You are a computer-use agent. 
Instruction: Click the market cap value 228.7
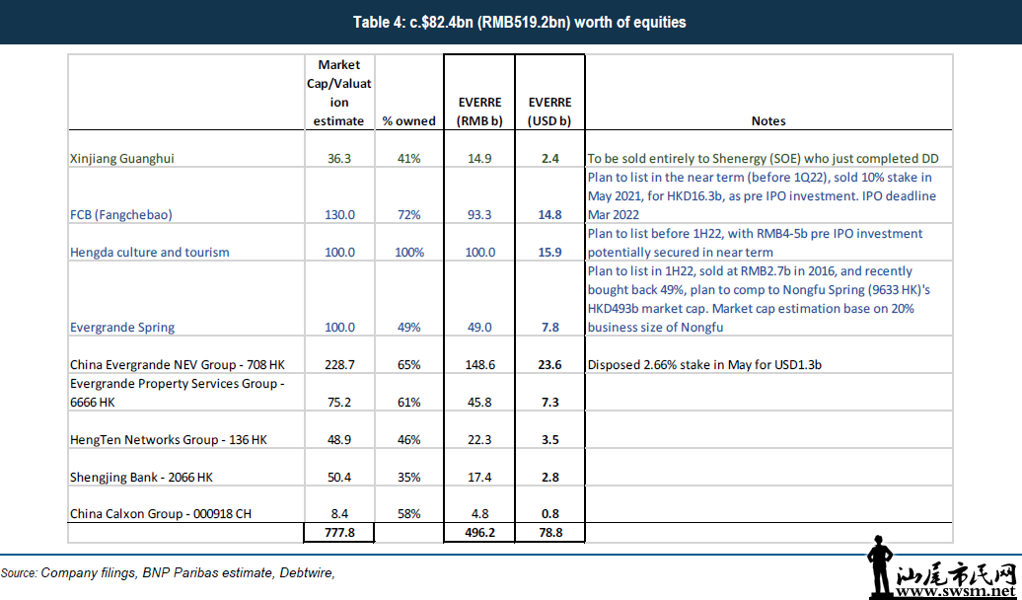click(339, 364)
